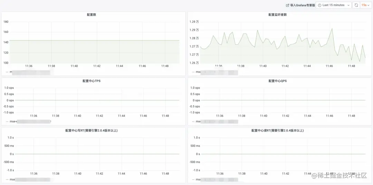This screenshot has height=185, width=373.
Task: Toggle the legend series under 配置中心读RT chart
Action: (x=215, y=179)
